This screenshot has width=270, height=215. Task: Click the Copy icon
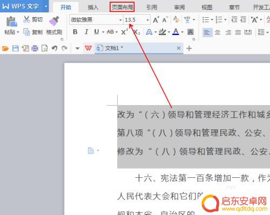coord(26,32)
